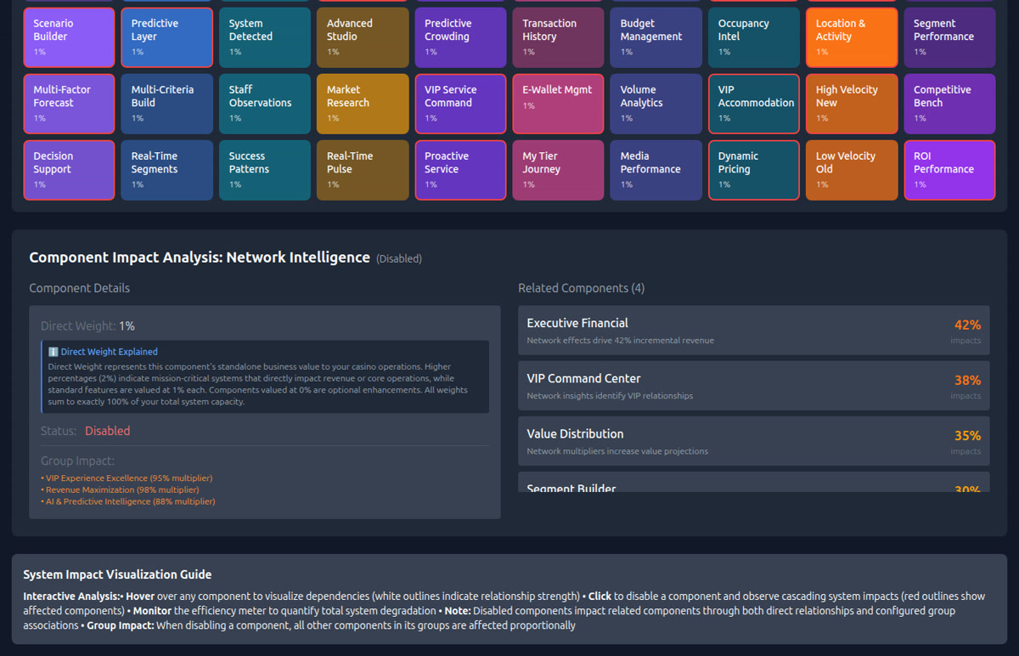Click the Market Research tile
Image resolution: width=1019 pixels, height=656 pixels.
pyautogui.click(x=363, y=104)
